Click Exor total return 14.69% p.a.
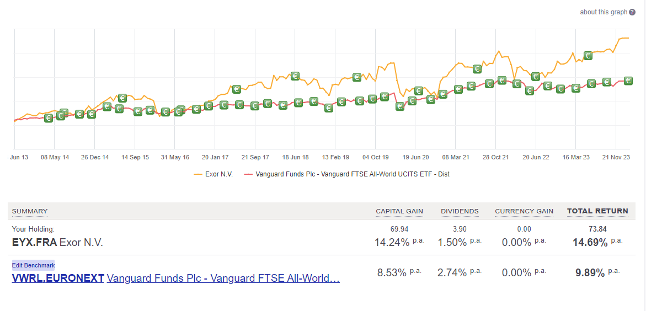Viewport: 646px width, 311px height. click(x=598, y=242)
